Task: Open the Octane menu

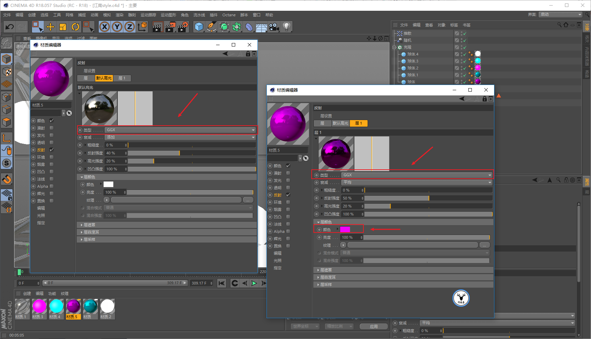Action: (x=229, y=15)
